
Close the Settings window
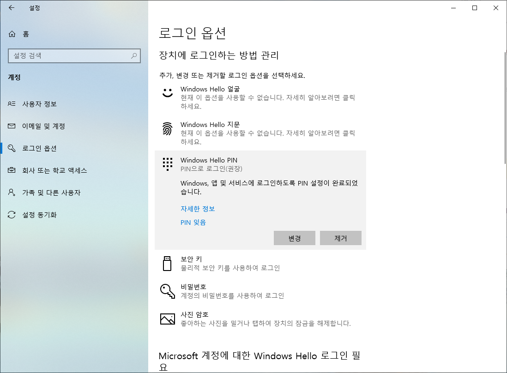pos(495,8)
